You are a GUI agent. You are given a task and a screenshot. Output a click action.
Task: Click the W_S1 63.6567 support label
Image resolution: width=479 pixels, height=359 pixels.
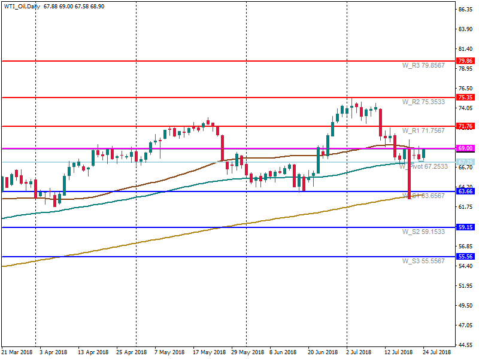click(423, 196)
